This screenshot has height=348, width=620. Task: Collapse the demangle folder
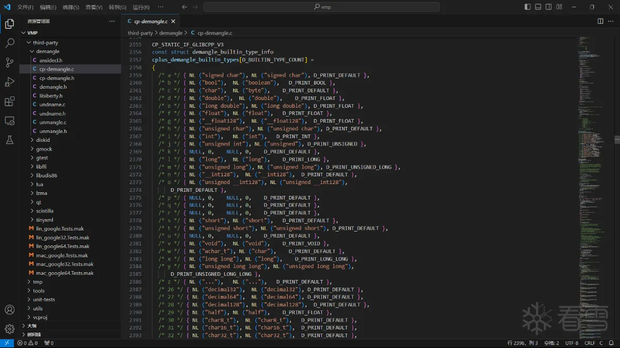[x=48, y=52]
